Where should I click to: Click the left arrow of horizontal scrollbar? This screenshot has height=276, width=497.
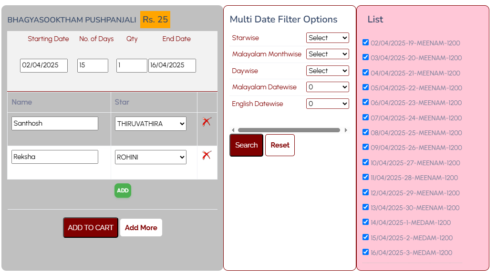tap(233, 130)
